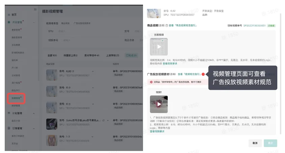Screen dimensions: 285x153
Task: Play the 视频1 ad video
Action: pos(159,104)
